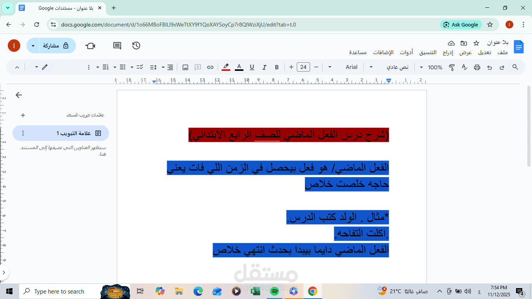Open text color picker

click(x=239, y=67)
